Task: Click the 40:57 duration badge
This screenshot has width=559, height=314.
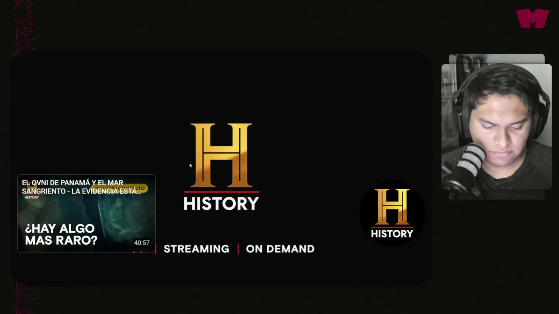Action: pos(141,243)
